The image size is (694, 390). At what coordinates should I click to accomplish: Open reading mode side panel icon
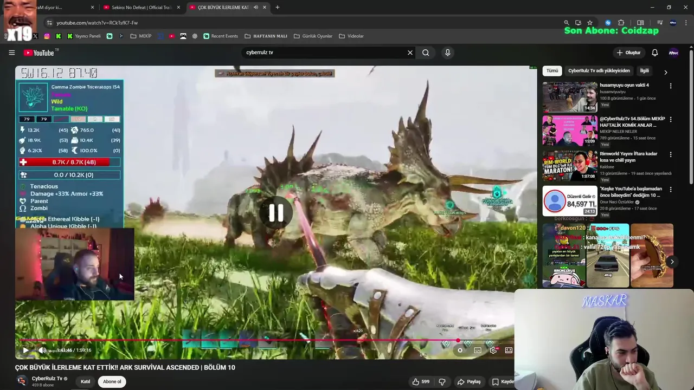point(640,23)
